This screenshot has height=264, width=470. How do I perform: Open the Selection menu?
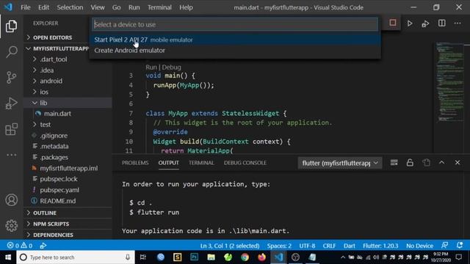pyautogui.click(x=70, y=7)
